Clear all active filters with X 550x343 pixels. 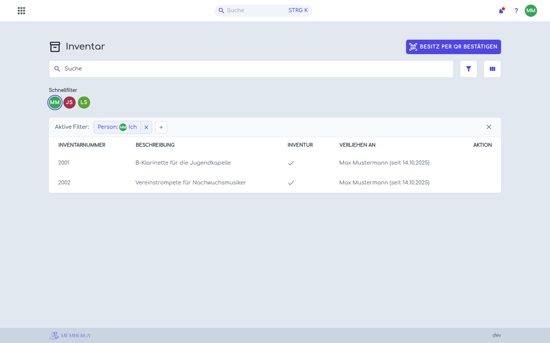click(x=489, y=127)
